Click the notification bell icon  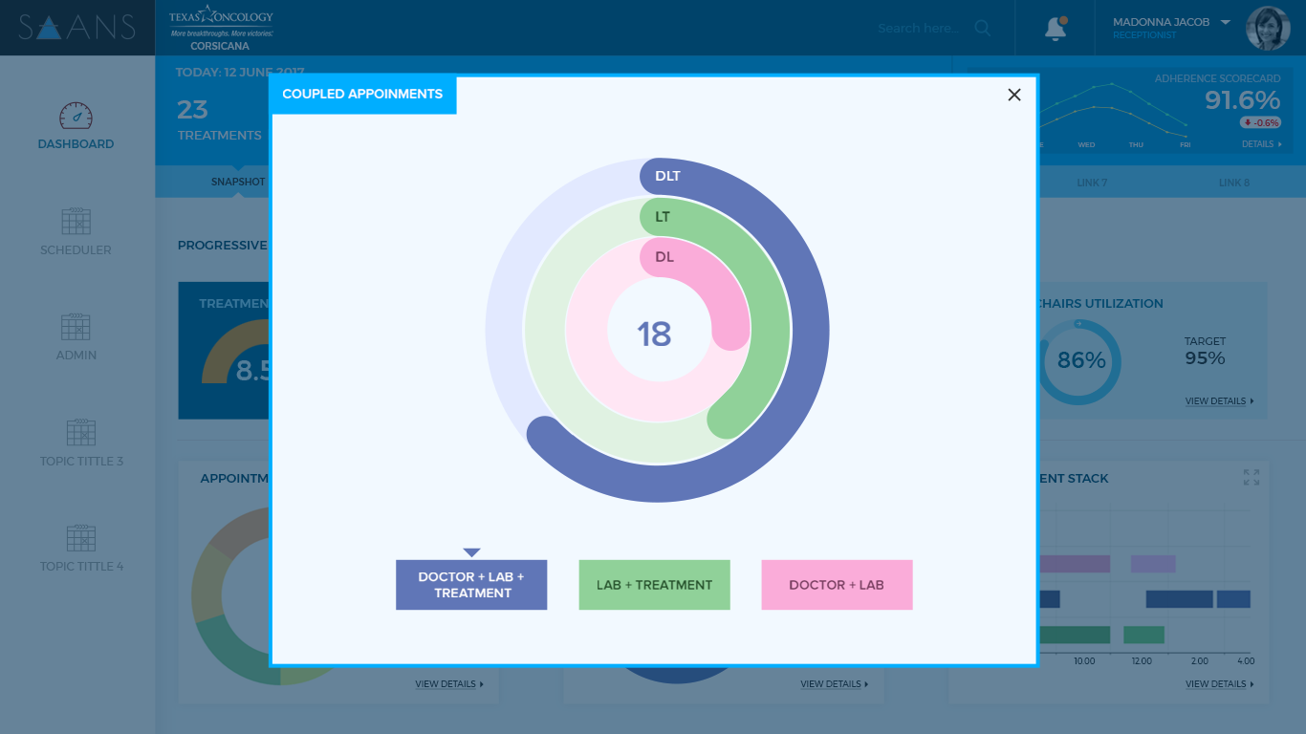point(1056,29)
